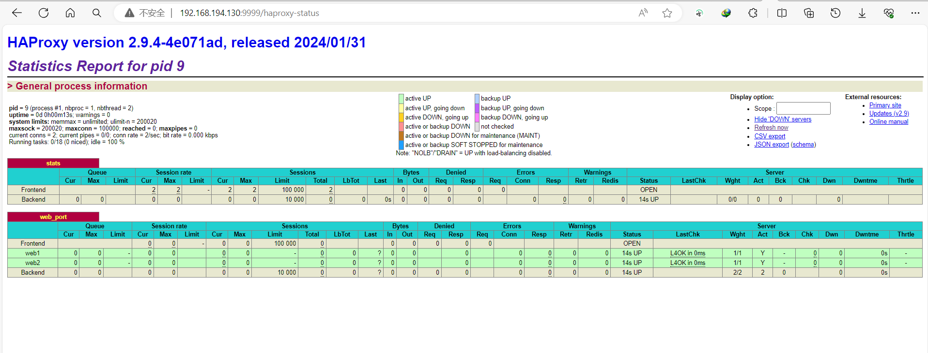This screenshot has width=928, height=353.
Task: Open the CSV export link
Action: click(770, 136)
